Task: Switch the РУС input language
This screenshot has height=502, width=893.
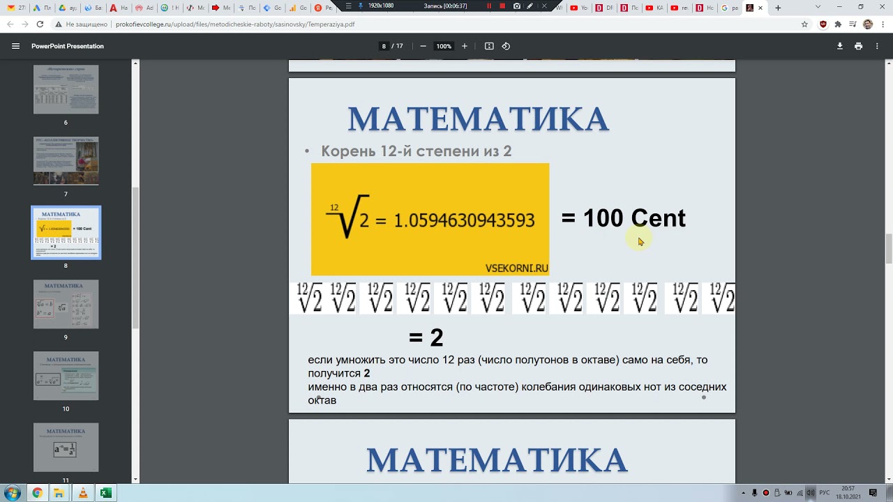Action: coord(825,493)
